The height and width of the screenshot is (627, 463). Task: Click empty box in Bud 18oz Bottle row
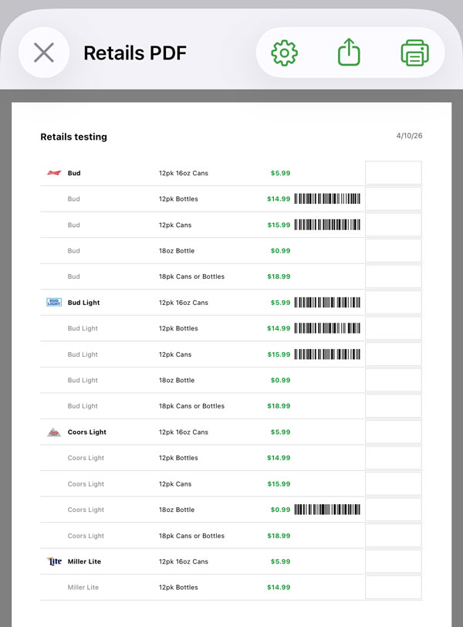click(x=394, y=251)
